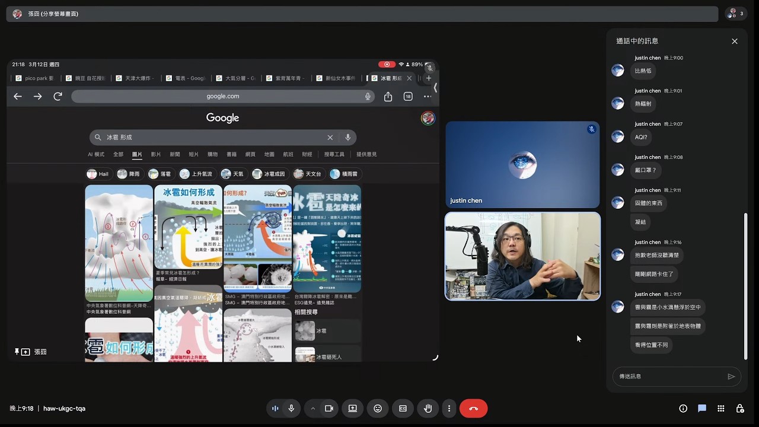The width and height of the screenshot is (759, 427).
Task: Start screen sharing with Present button
Action: (353, 409)
